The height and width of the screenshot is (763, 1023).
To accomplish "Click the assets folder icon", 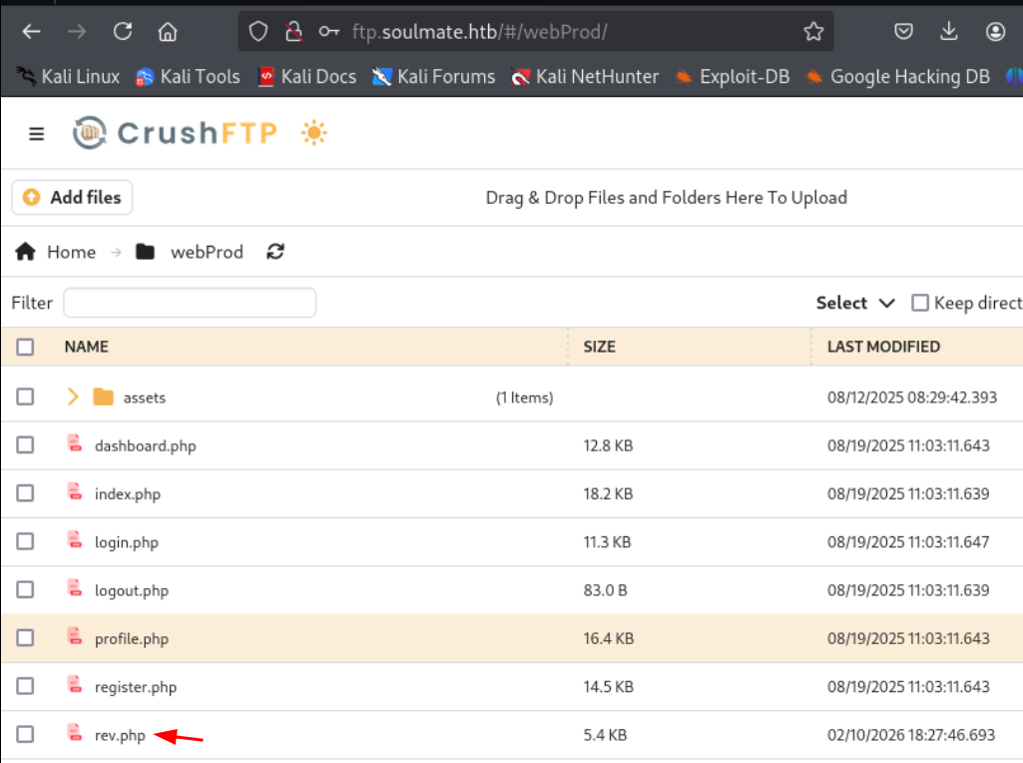I will (103, 396).
